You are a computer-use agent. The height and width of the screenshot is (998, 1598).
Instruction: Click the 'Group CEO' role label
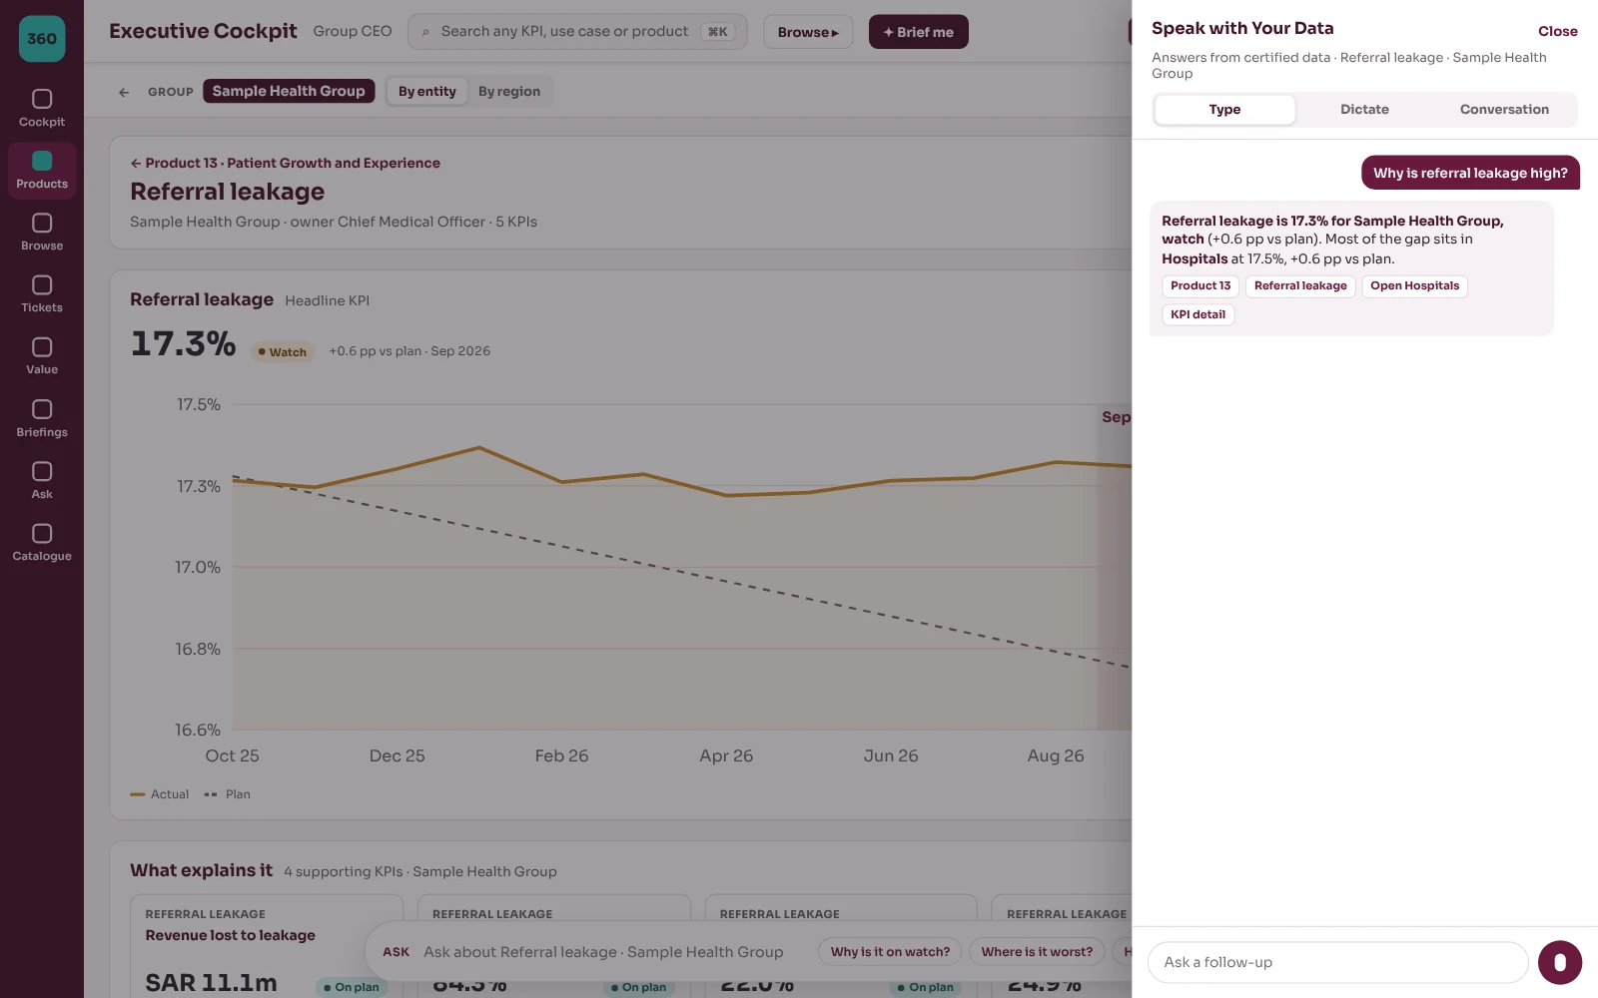(353, 32)
